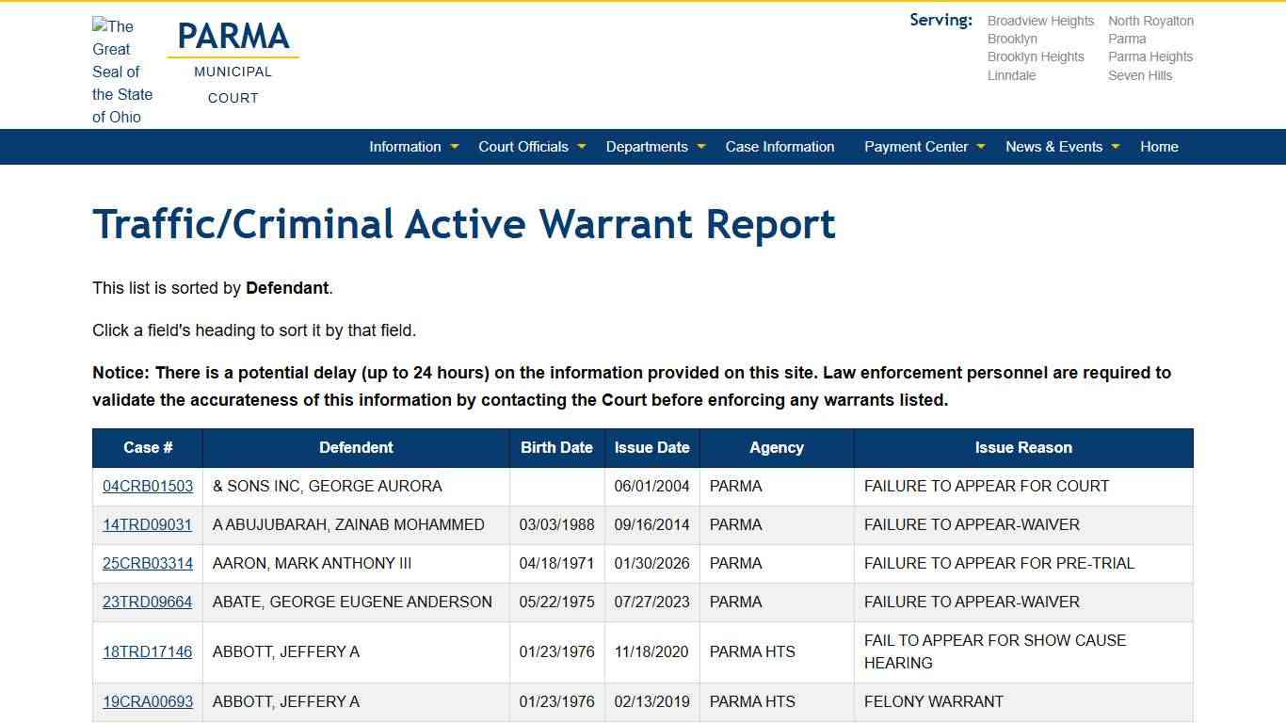This screenshot has height=723, width=1286.
Task: Sort by the Issue Date column heading
Action: click(651, 448)
